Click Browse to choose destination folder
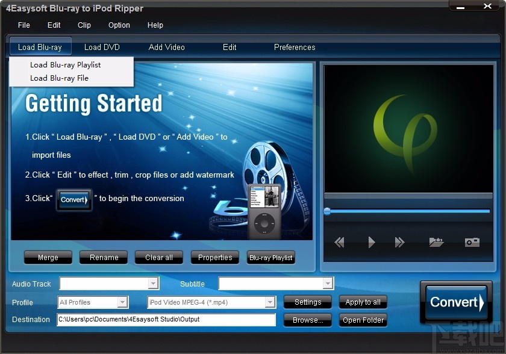 (307, 320)
